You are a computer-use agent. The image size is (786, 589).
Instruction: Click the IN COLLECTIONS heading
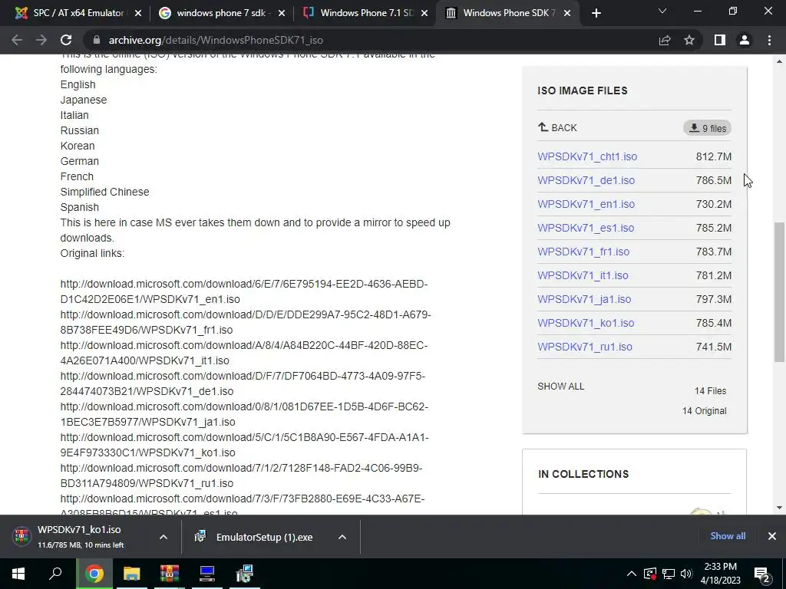583,474
